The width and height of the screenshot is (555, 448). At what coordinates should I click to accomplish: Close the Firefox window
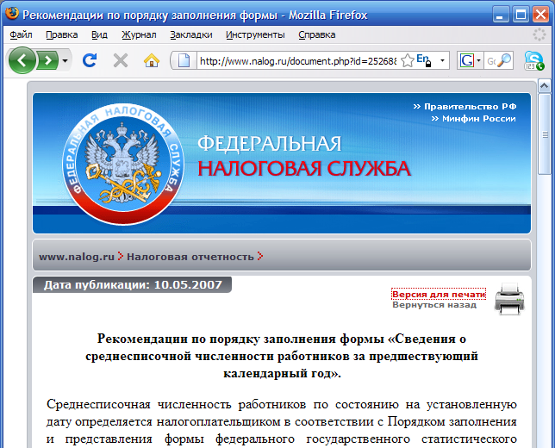click(x=540, y=15)
